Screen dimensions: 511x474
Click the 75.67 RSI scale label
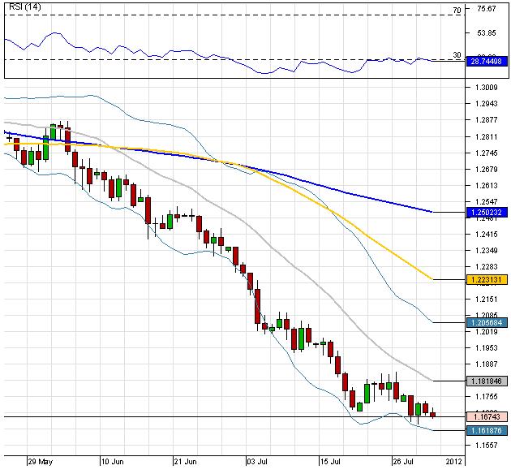(487, 9)
